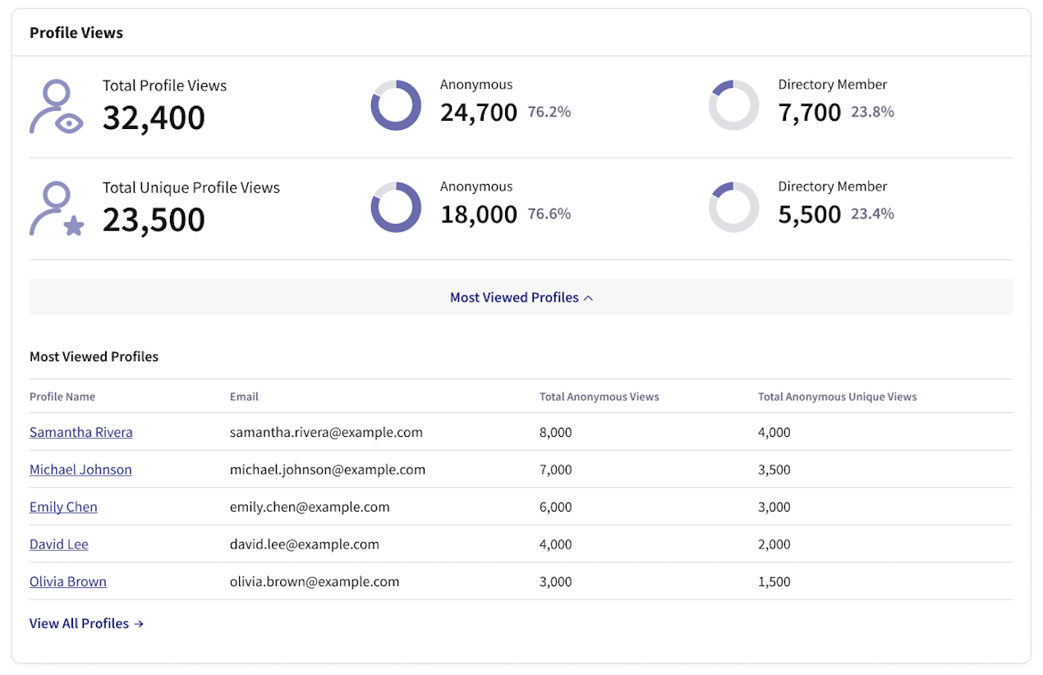Image resolution: width=1043 pixels, height=675 pixels.
Task: Click the Most Viewed Profiles table heading
Action: click(94, 356)
